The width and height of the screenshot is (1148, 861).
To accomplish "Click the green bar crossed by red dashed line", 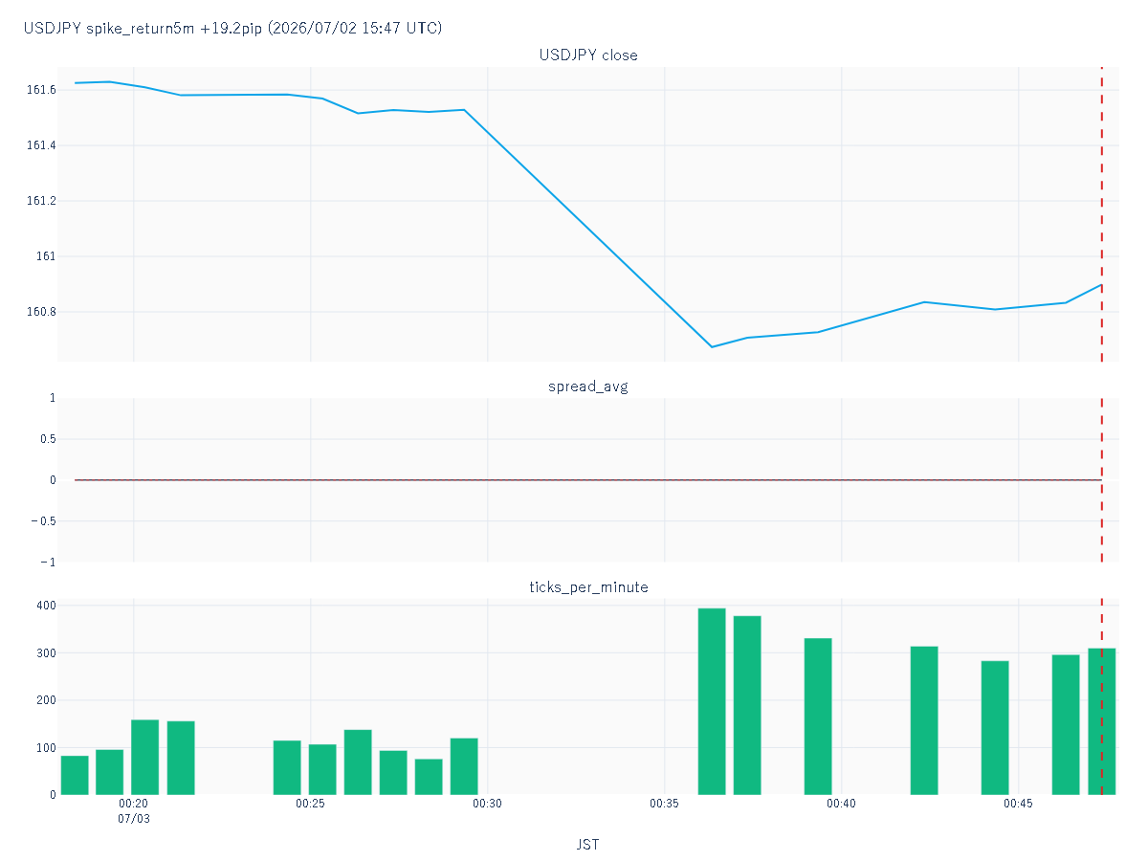I will coord(1102,721).
